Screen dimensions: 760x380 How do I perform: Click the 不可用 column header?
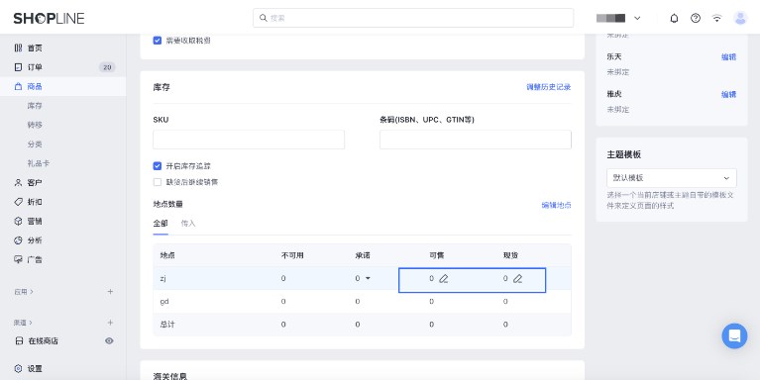[x=292, y=255]
